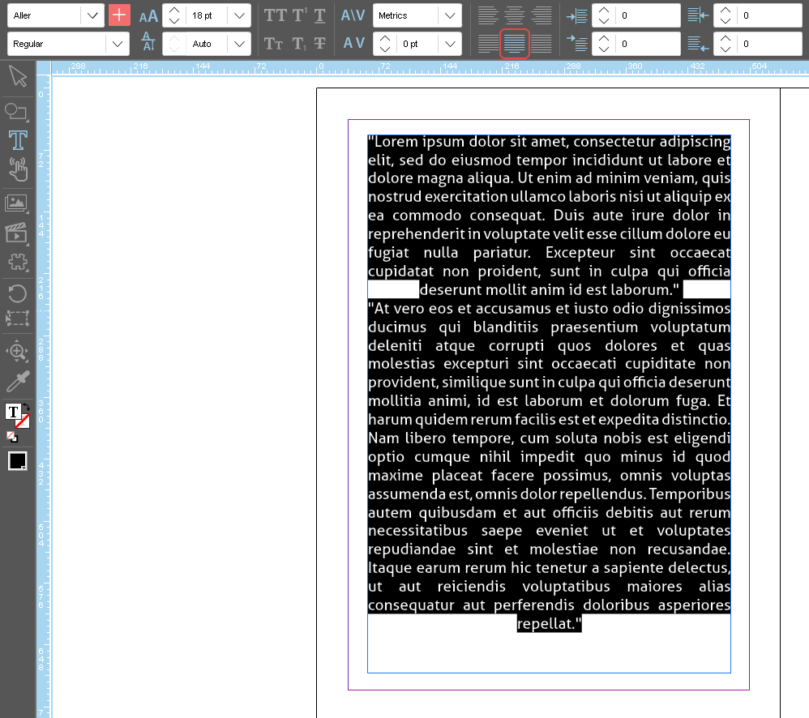This screenshot has height=718, width=809.
Task: Activate the Zoom magnifier tool
Action: click(x=17, y=351)
